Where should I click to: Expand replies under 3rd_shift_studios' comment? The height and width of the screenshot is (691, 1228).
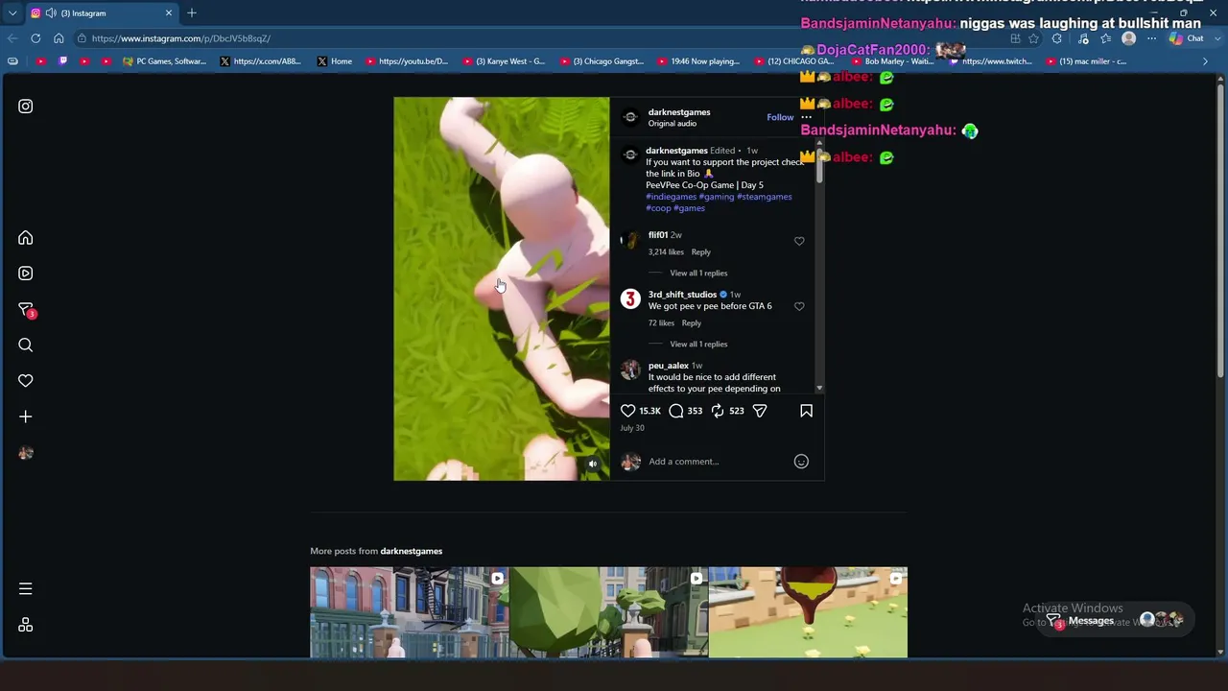698,345
